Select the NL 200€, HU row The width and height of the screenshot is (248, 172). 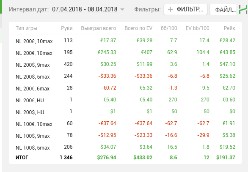click(125, 100)
